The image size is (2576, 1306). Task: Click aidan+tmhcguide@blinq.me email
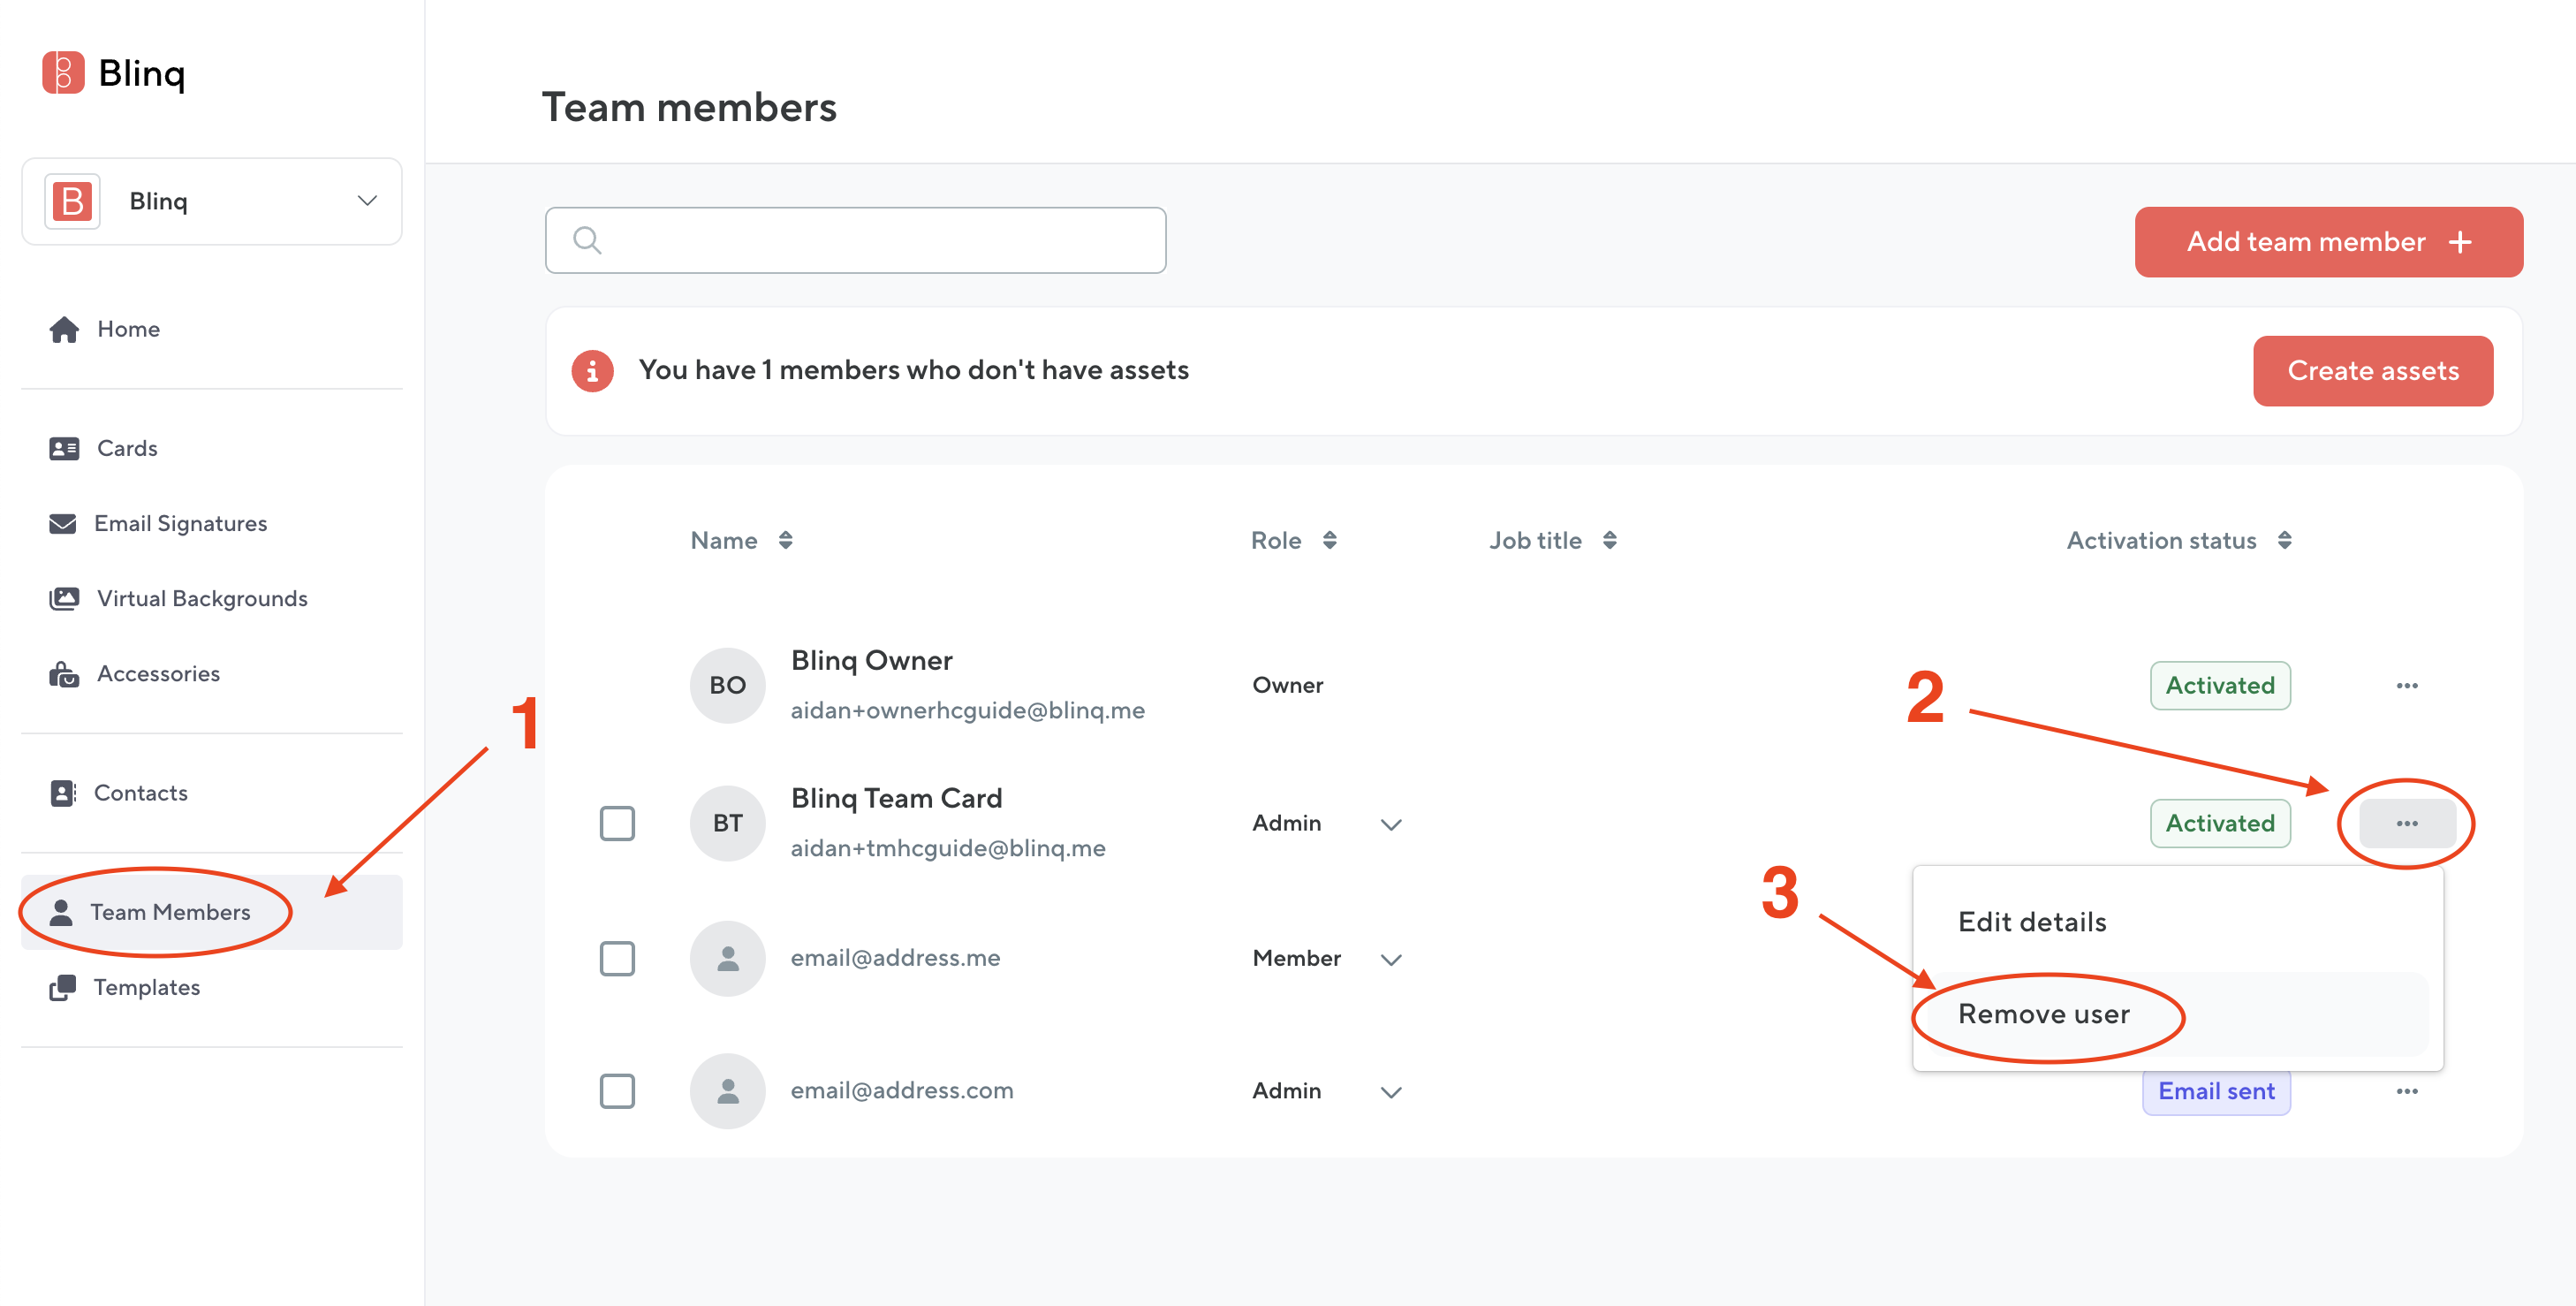click(948, 849)
